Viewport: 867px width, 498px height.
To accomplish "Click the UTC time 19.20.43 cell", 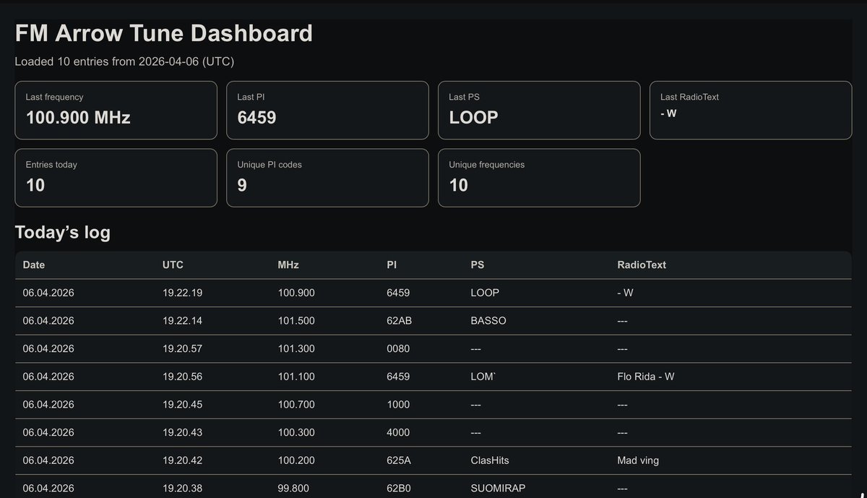I will point(183,432).
